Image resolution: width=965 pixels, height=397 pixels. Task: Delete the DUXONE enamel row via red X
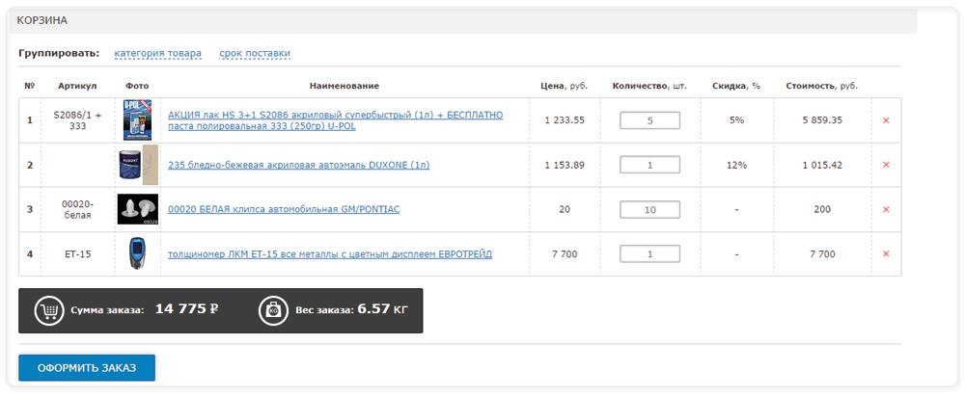pos(886,165)
